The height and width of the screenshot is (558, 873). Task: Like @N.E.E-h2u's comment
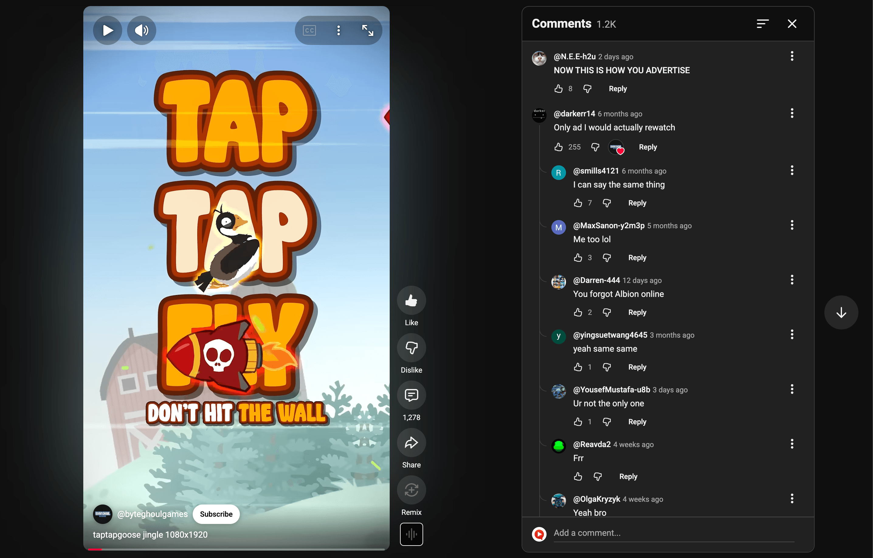[x=558, y=88]
